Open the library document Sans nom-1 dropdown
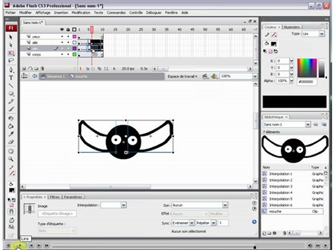The image size is (334, 250). coord(308,124)
